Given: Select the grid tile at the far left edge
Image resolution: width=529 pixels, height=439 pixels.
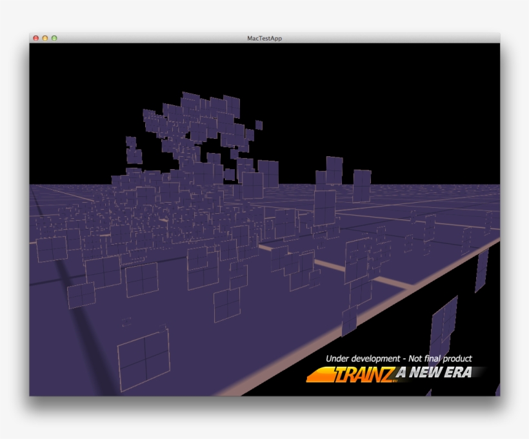Looking at the screenshot, I should click(52, 249).
